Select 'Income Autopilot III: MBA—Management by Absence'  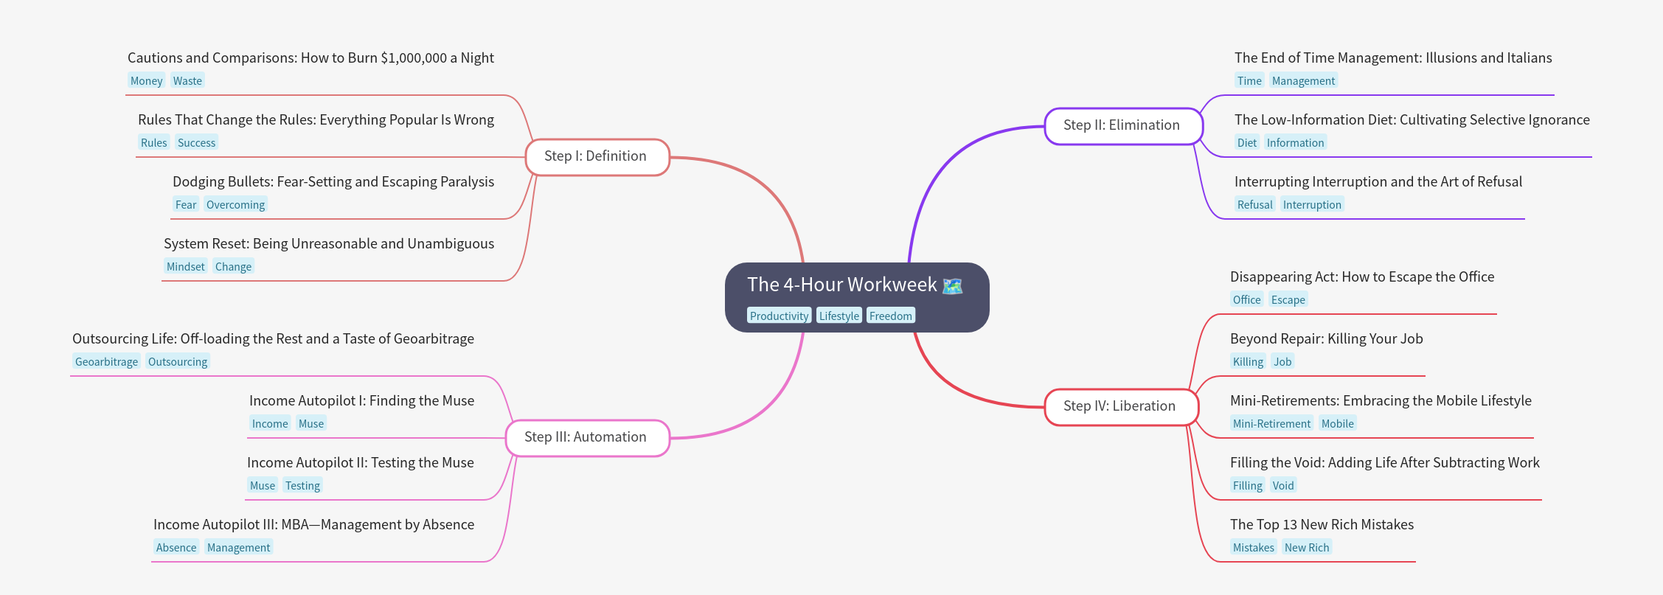(x=313, y=524)
